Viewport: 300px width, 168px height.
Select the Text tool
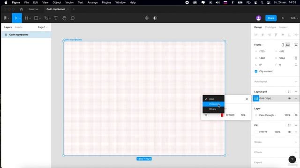[56, 18]
